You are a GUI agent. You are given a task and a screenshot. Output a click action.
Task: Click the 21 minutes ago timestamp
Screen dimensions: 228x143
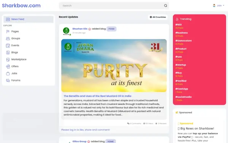(79, 33)
